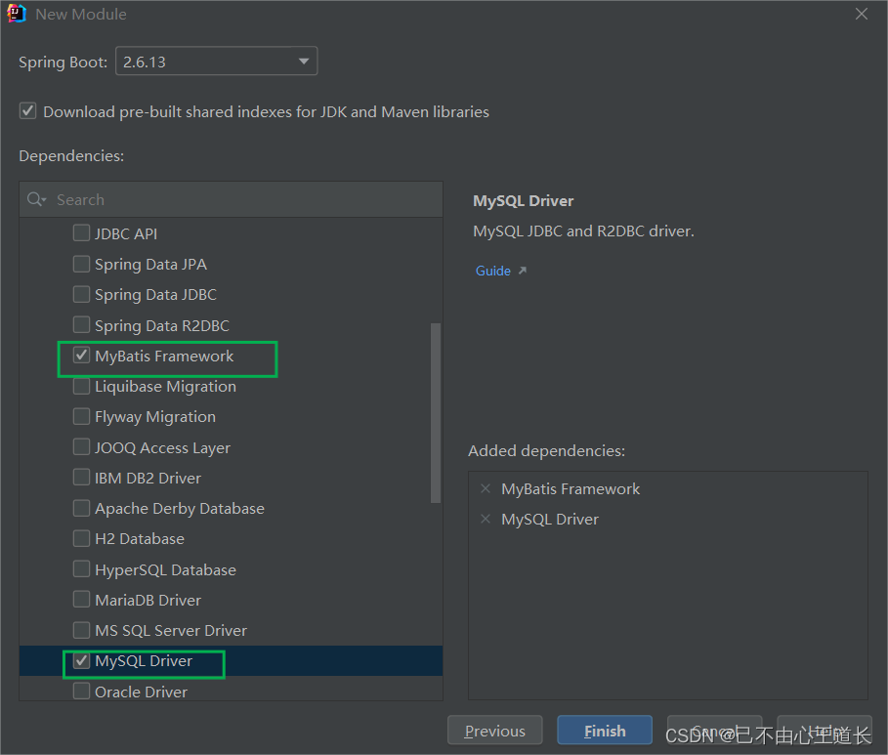
Task: Select MyBatis Framework in the added dependencies list
Action: point(571,488)
